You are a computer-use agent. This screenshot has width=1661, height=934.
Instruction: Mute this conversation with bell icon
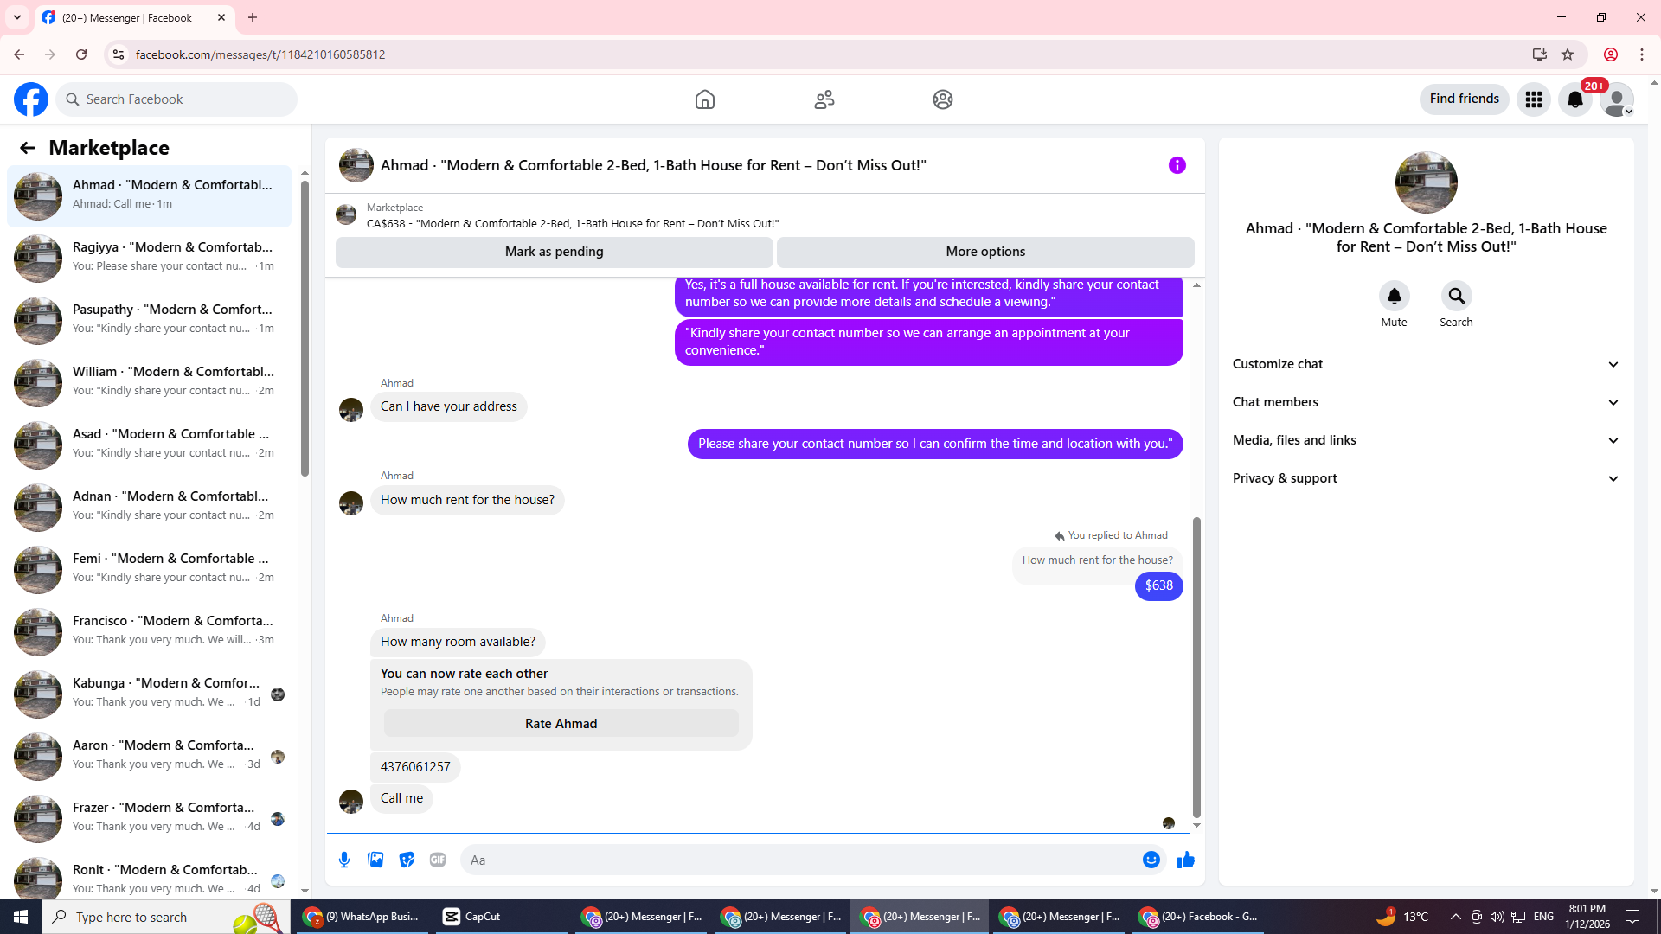click(1394, 297)
